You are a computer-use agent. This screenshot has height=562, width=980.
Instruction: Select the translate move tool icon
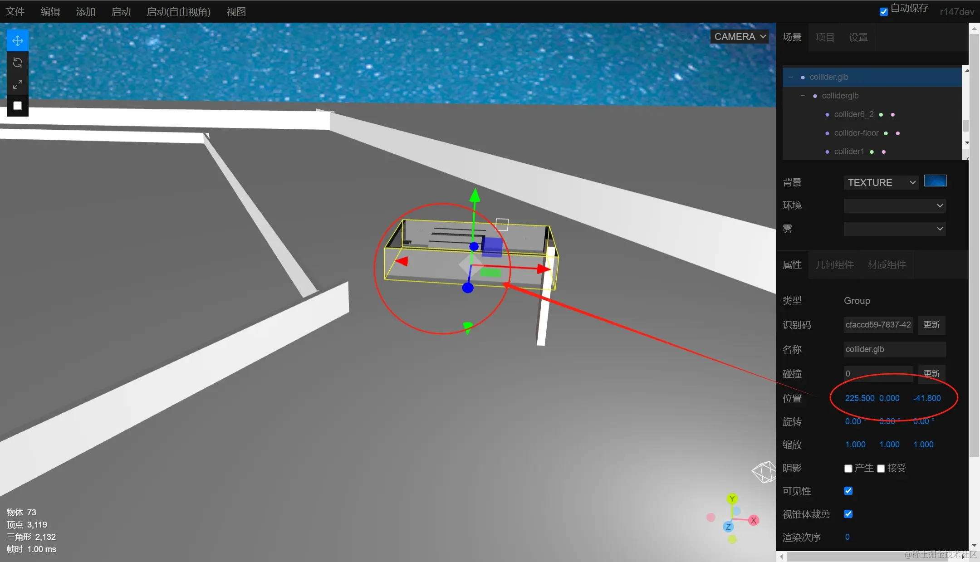[x=18, y=41]
